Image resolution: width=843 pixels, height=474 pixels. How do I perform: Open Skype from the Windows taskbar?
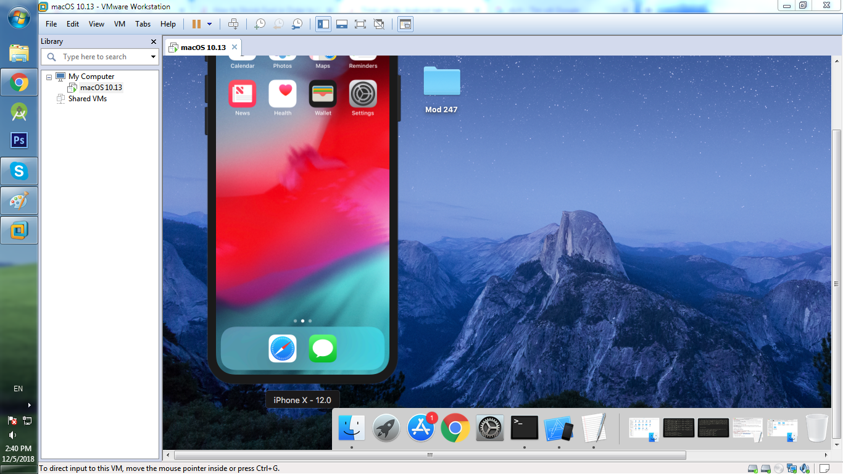(19, 170)
